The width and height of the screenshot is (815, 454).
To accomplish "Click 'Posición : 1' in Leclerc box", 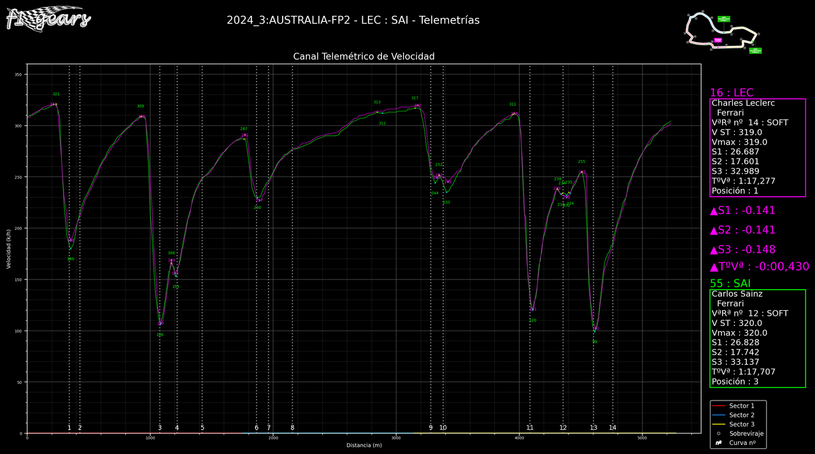I will [735, 191].
